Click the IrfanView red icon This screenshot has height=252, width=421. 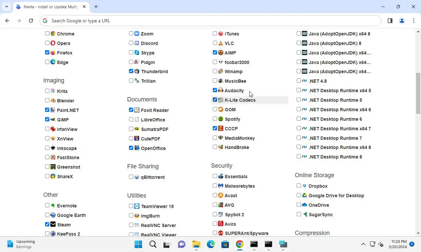click(x=53, y=129)
